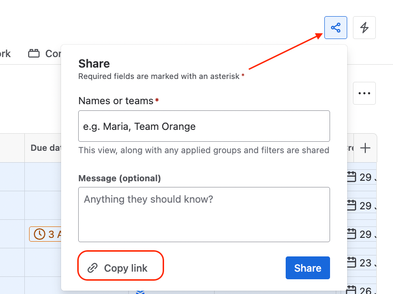393x294 pixels.
Task: Click the share icon button
Action: [x=336, y=28]
